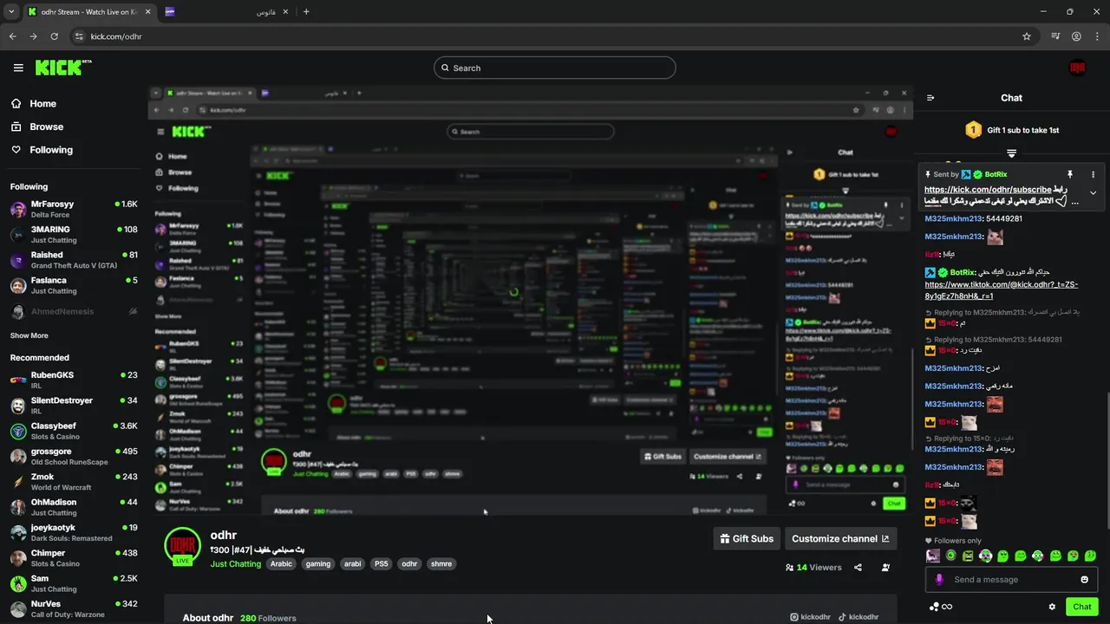Screen dimensions: 1110x624
Task: Open Raished channel in sidebar
Action: 74,260
